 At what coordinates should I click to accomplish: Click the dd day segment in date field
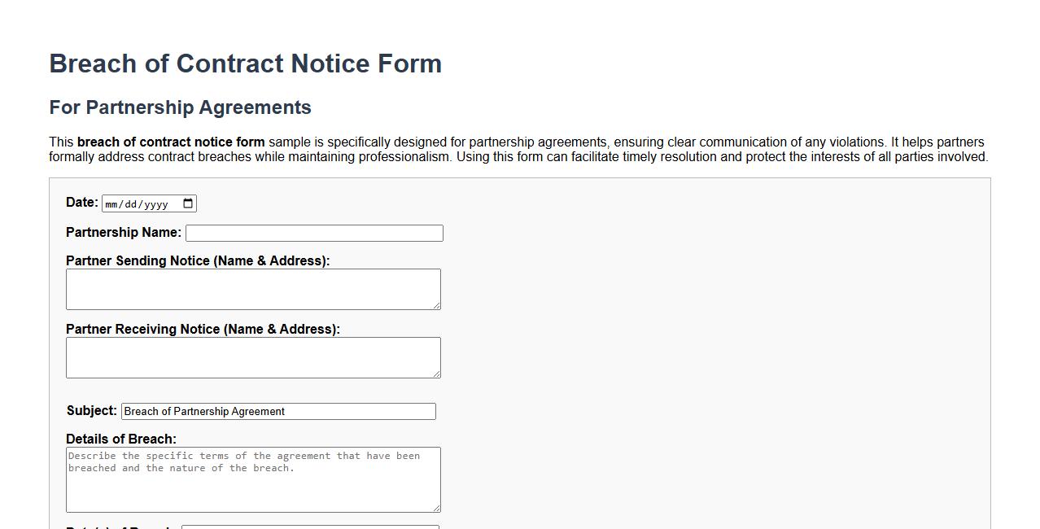click(x=133, y=204)
